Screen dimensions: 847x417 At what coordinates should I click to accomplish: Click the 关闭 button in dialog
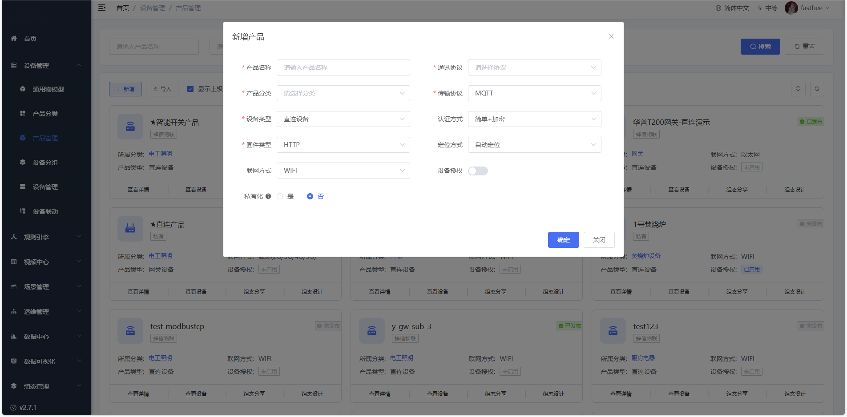click(599, 240)
